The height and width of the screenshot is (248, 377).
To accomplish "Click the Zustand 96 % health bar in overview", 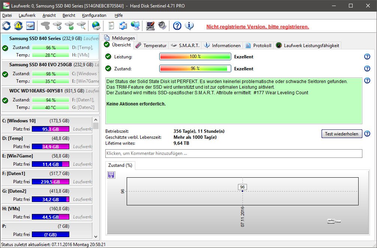I will (x=195, y=68).
